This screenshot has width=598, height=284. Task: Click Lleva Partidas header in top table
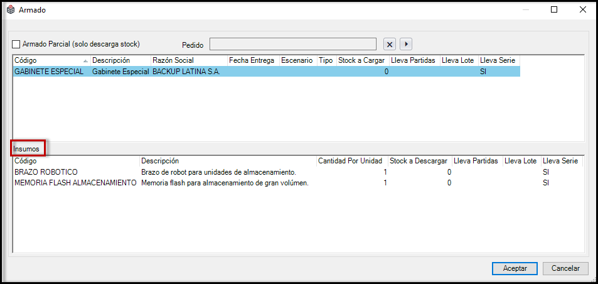click(x=415, y=60)
